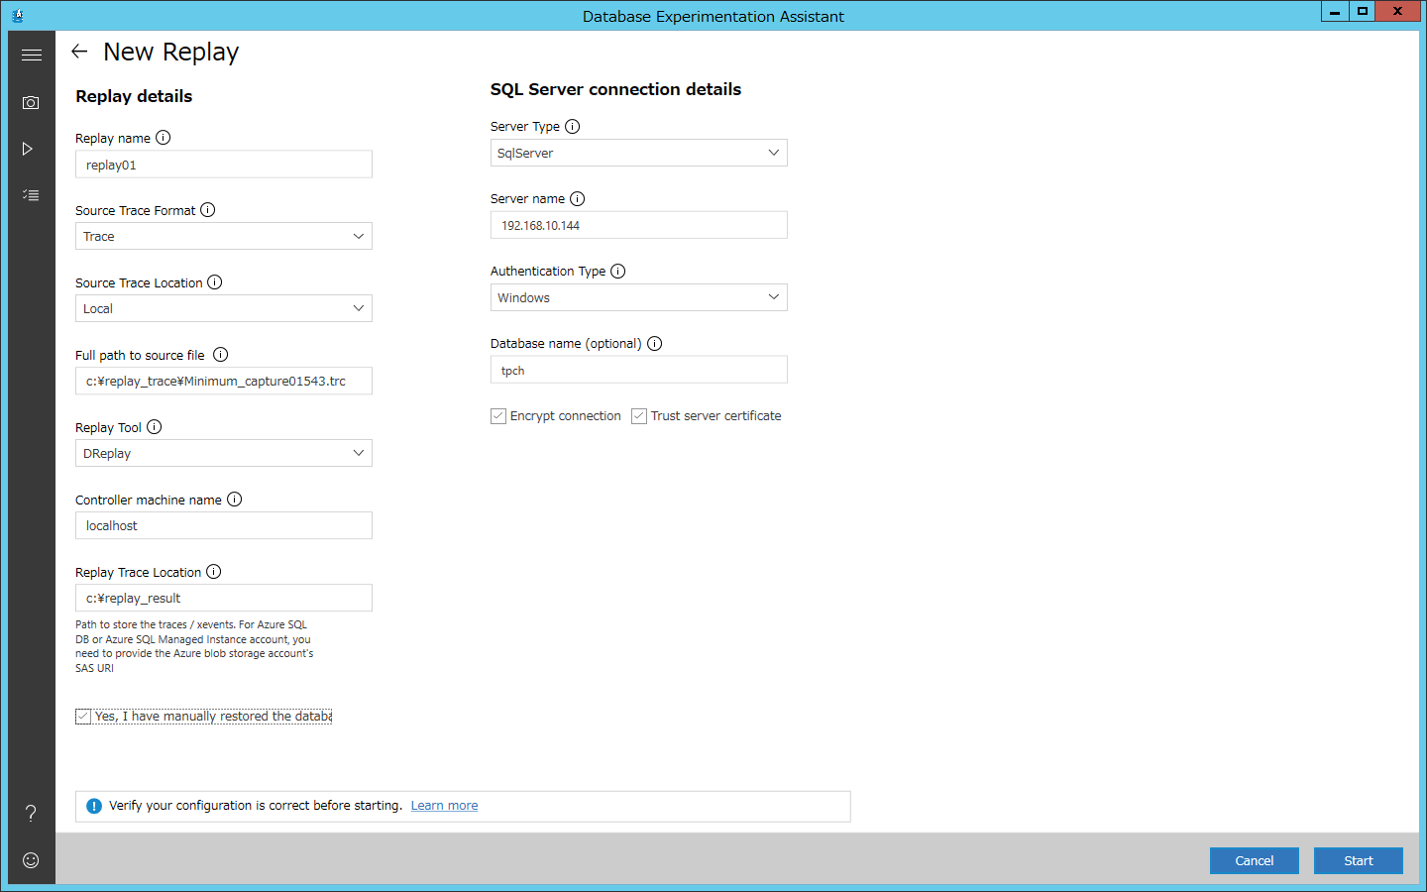Open the Replays play icon in sidebar

point(28,149)
